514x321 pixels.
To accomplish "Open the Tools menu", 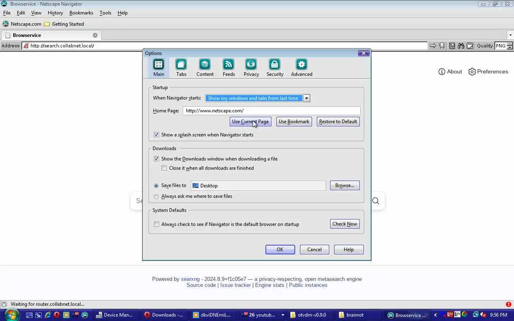I will (x=105, y=13).
